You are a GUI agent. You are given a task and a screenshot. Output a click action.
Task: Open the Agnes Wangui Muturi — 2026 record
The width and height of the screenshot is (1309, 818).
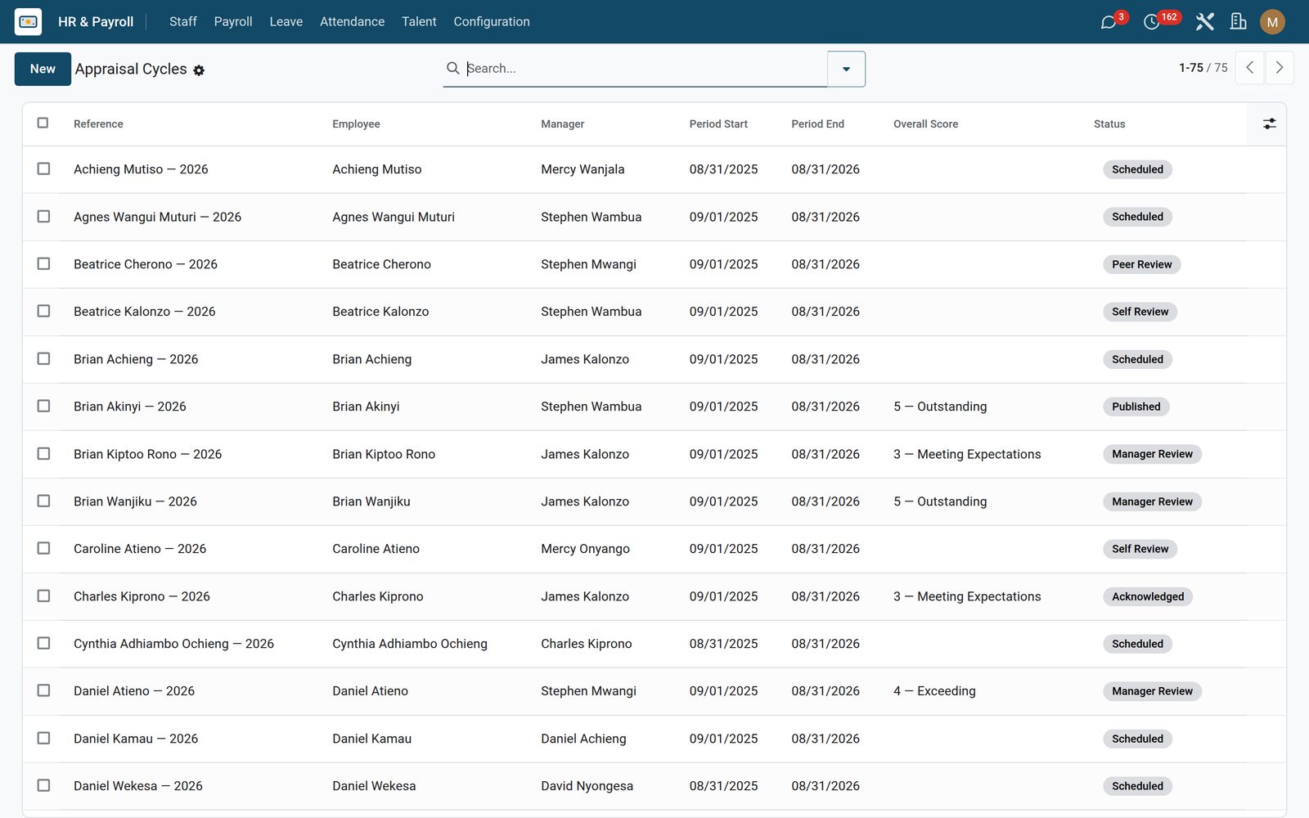point(157,217)
